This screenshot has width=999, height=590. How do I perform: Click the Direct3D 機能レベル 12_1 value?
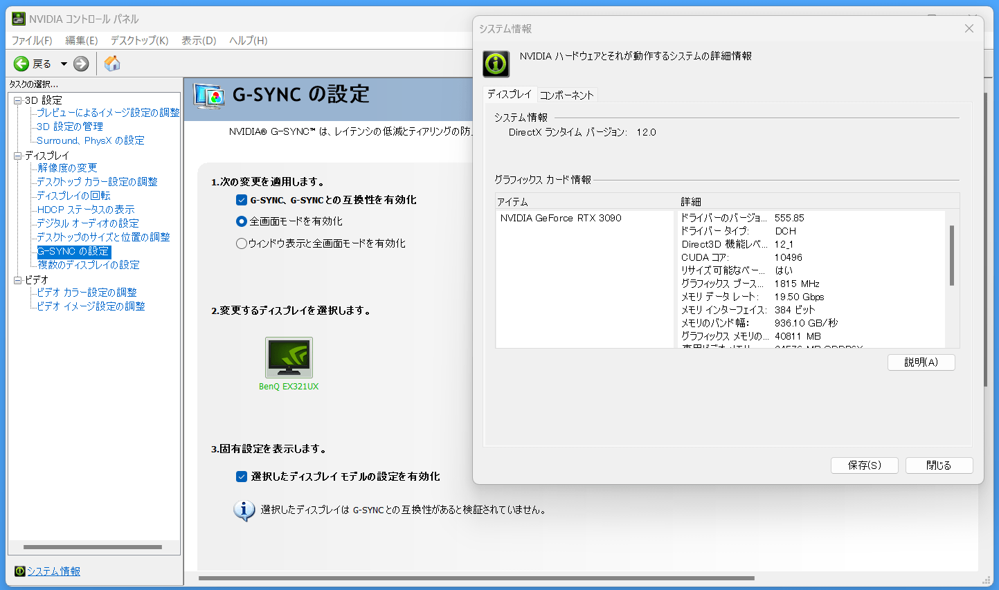coord(784,244)
